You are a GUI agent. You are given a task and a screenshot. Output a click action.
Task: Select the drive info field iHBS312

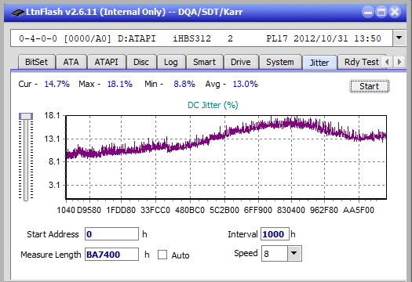tap(202, 38)
